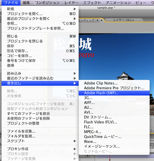The width and height of the screenshot is (154, 161).
Task: Expand the 読み込み submenu
Action: (40, 73)
